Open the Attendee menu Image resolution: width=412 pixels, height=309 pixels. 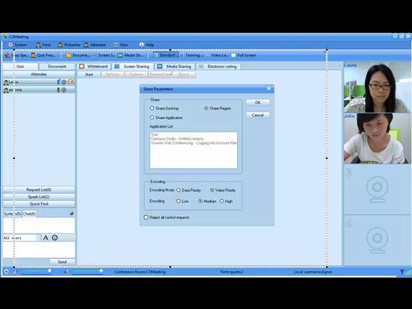[x=95, y=45]
